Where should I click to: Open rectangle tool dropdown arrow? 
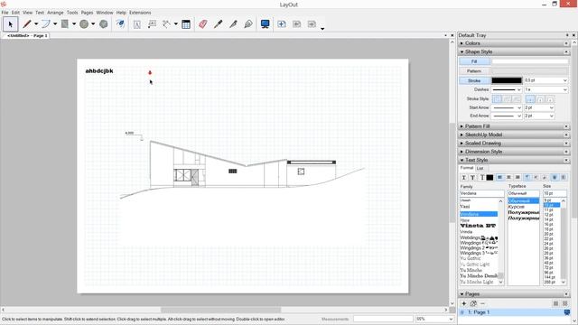click(x=74, y=24)
